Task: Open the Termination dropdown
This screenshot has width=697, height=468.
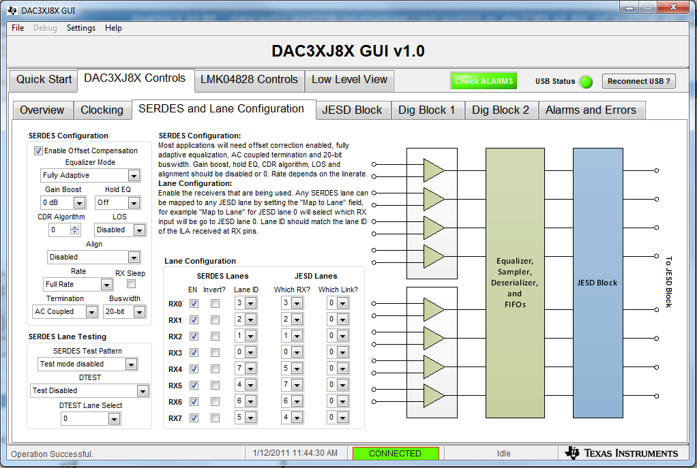Action: (x=91, y=312)
